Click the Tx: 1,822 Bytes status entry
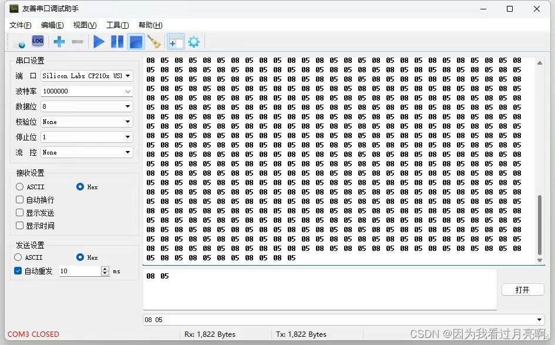The height and width of the screenshot is (345, 555). click(301, 334)
